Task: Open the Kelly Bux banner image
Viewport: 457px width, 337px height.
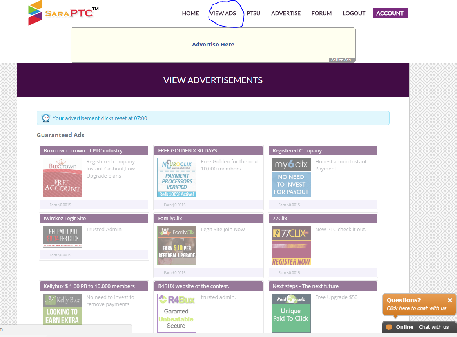Action: pos(62,309)
